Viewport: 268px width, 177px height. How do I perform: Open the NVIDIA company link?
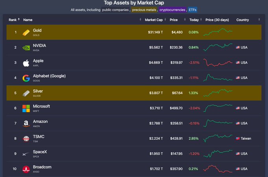point(39,46)
